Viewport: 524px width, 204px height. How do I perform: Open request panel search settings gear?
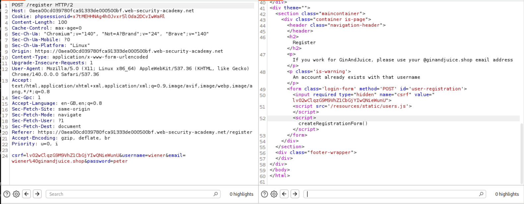coord(16,194)
